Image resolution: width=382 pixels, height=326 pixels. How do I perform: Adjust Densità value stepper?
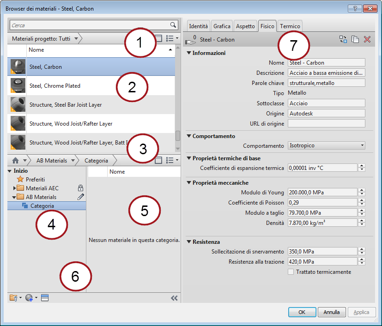click(x=362, y=223)
